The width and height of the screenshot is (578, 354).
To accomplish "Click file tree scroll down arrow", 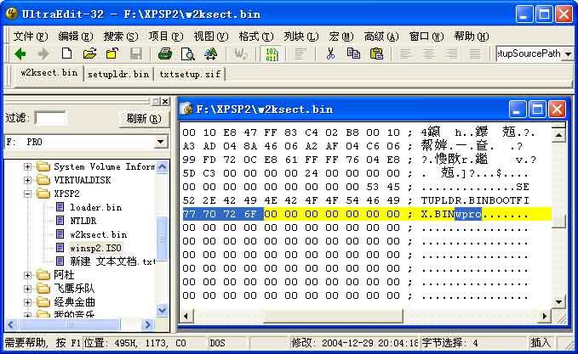I will tap(163, 311).
